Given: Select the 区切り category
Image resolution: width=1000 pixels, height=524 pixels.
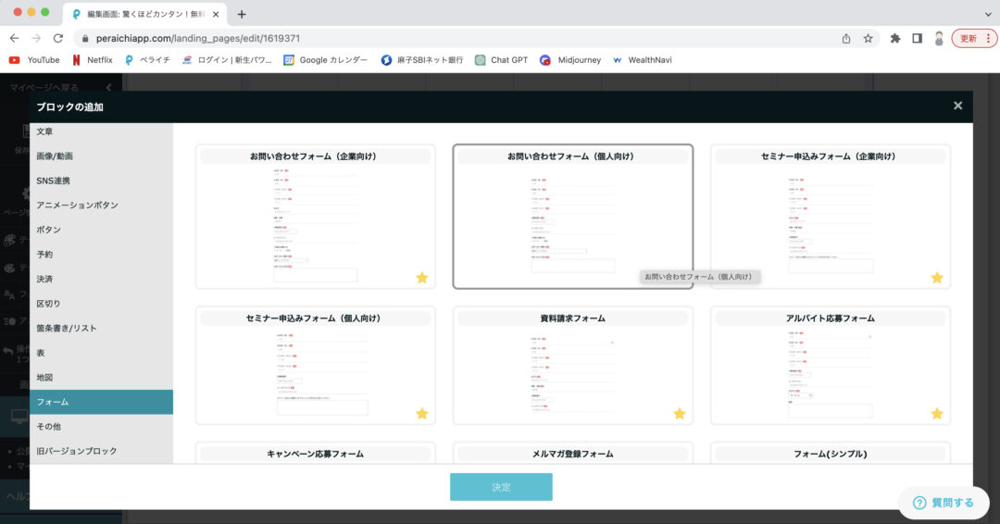Looking at the screenshot, I should tap(102, 304).
